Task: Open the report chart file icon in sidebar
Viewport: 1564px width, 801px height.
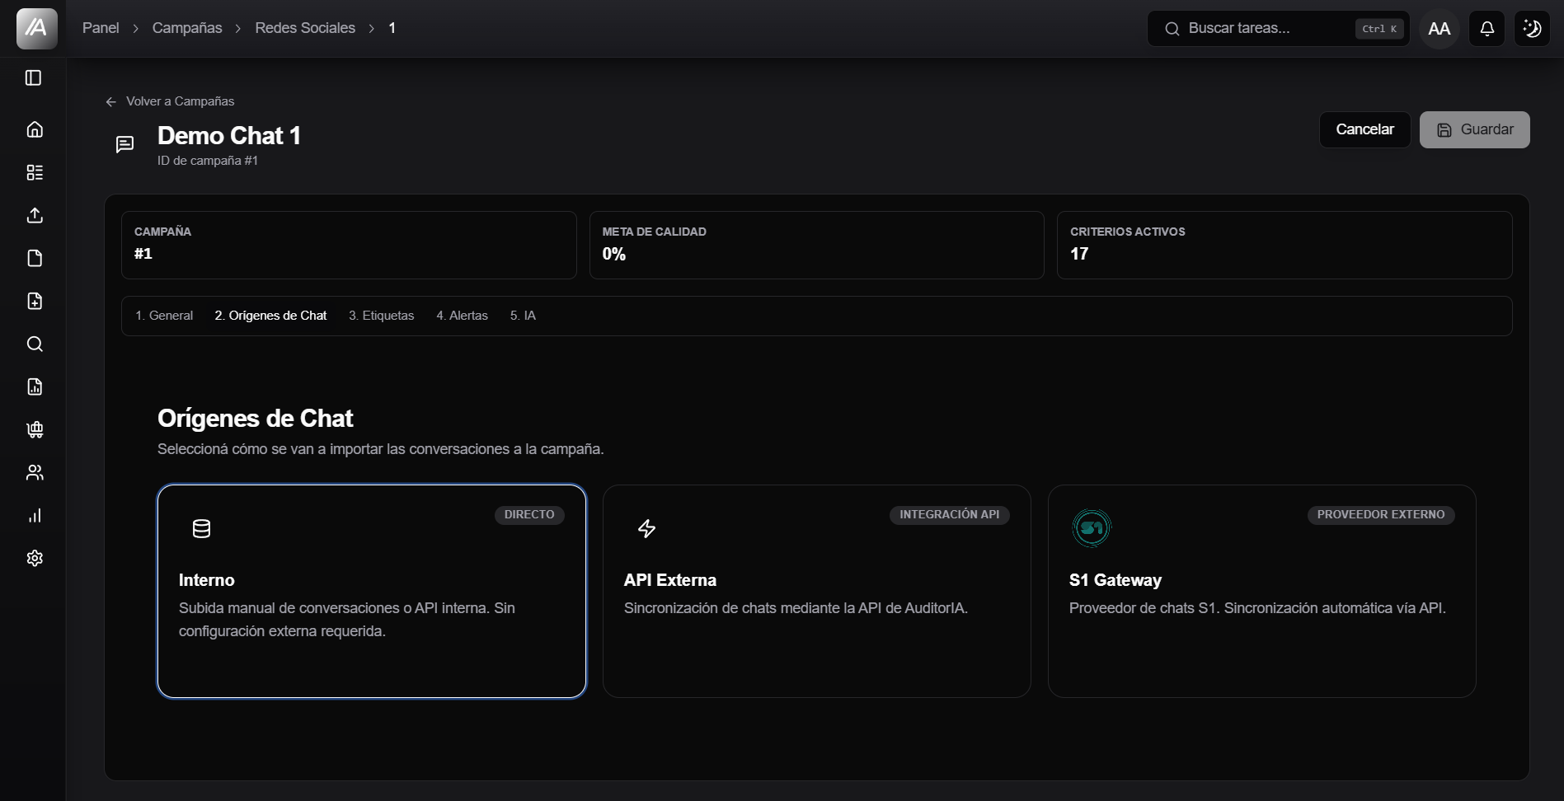Action: pyautogui.click(x=35, y=386)
